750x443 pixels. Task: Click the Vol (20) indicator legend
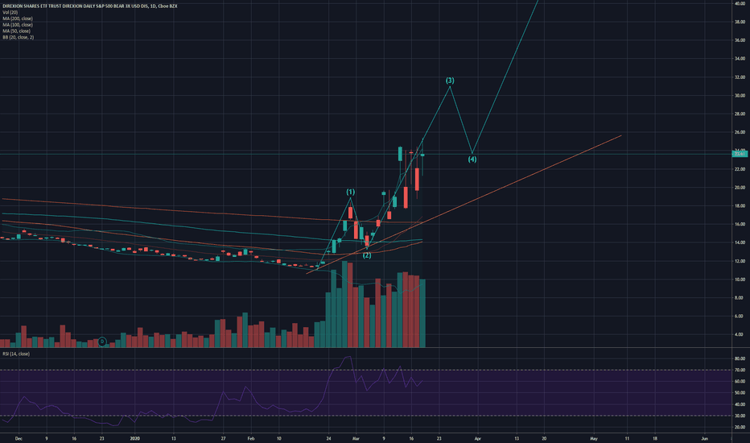point(10,12)
